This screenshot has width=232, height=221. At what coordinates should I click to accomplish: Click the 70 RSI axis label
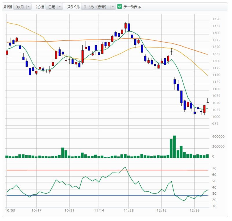[x=214, y=168]
